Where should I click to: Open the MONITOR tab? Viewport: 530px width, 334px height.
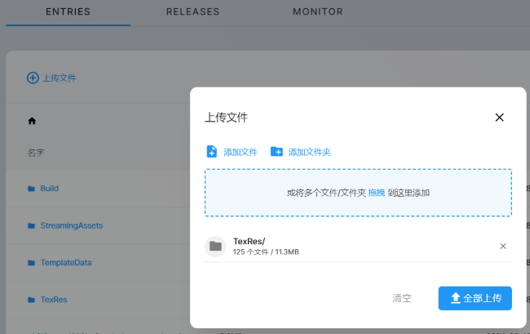pyautogui.click(x=317, y=12)
